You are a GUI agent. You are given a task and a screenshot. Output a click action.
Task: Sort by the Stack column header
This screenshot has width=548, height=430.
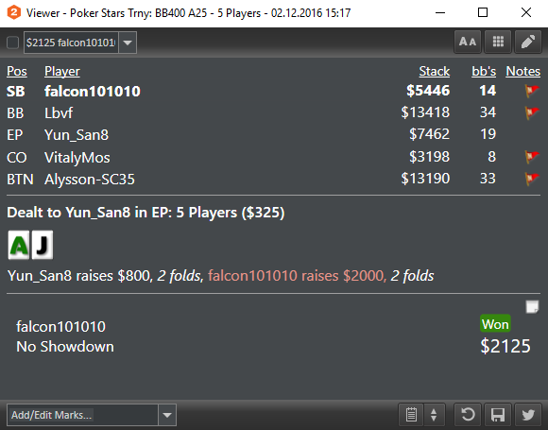click(x=435, y=71)
